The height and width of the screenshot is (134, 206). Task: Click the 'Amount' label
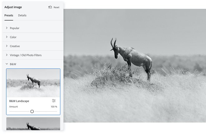point(13,107)
